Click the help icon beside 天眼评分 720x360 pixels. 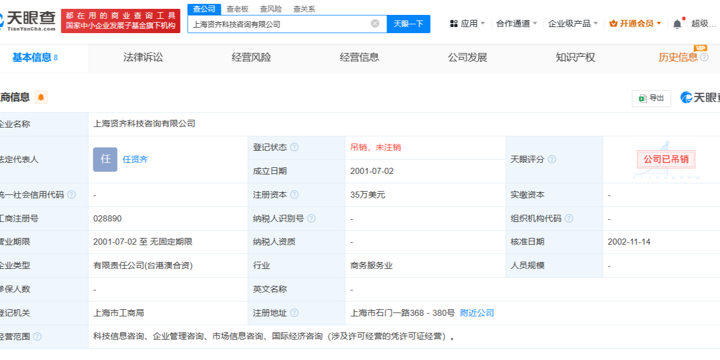pos(552,160)
